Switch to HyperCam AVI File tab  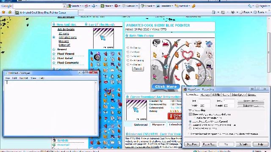tap(216, 95)
